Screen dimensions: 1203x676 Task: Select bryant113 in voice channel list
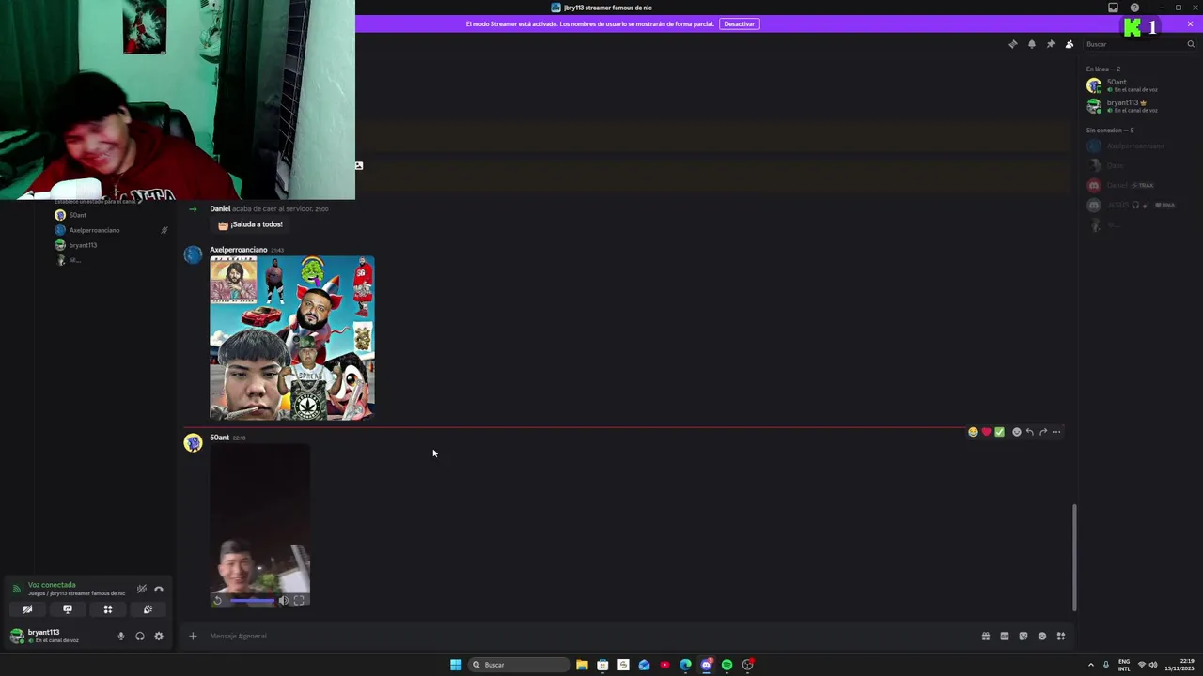tap(83, 245)
